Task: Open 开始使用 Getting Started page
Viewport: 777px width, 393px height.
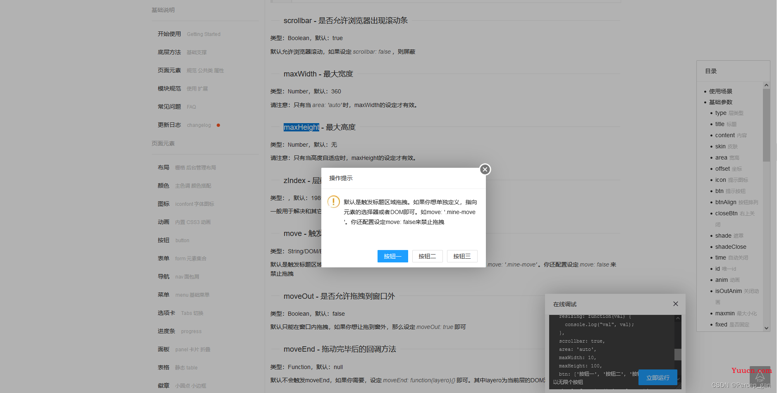Action: click(x=189, y=34)
